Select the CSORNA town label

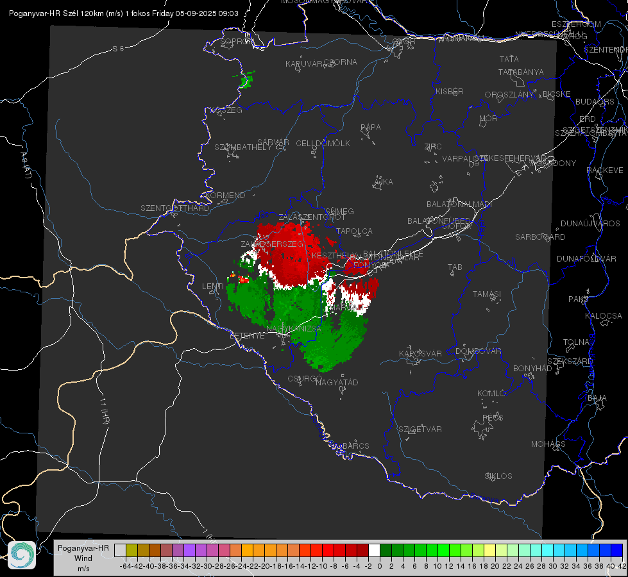click(x=341, y=62)
